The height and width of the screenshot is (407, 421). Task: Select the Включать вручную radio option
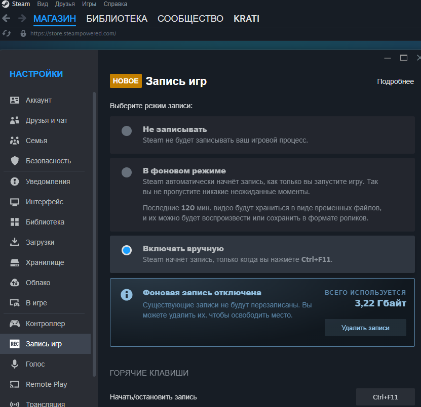[x=127, y=250]
